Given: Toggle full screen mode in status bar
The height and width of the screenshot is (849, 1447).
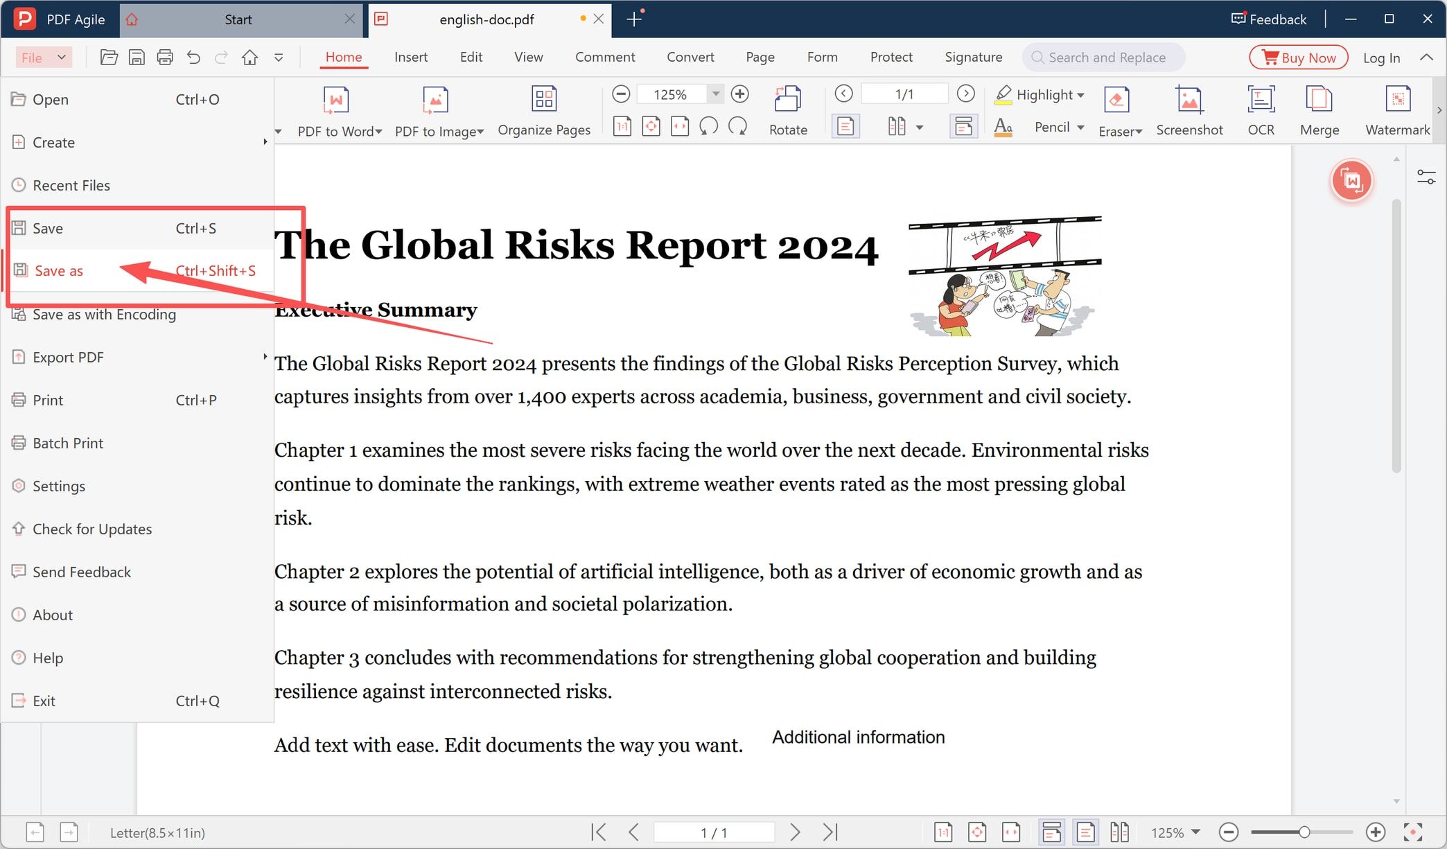Looking at the screenshot, I should pyautogui.click(x=1412, y=832).
